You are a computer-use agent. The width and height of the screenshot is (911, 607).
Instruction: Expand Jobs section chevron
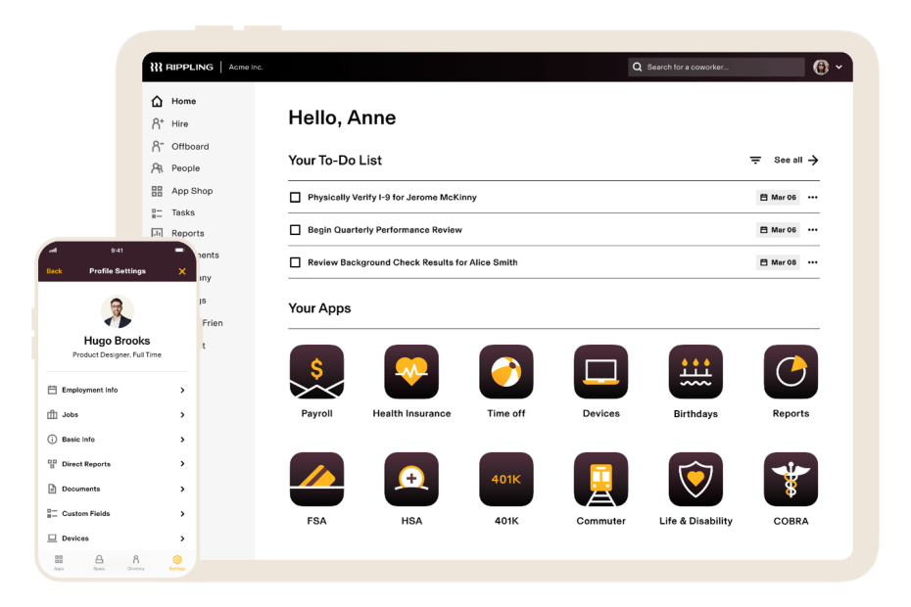coord(182,415)
